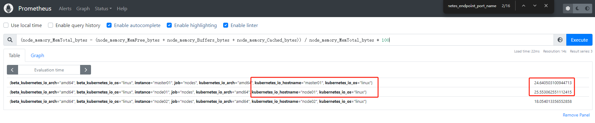The image size is (595, 123).
Task: Disable the Enable highlighting checkbox
Action: (169, 25)
